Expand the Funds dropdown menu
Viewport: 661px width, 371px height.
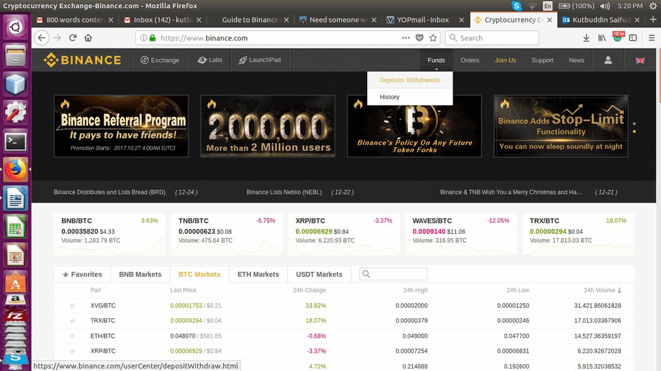[x=436, y=60]
